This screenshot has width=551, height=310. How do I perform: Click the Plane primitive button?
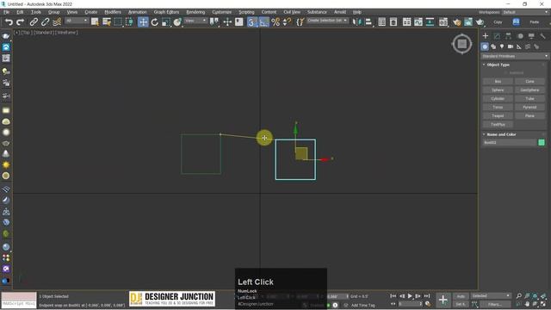tap(529, 115)
